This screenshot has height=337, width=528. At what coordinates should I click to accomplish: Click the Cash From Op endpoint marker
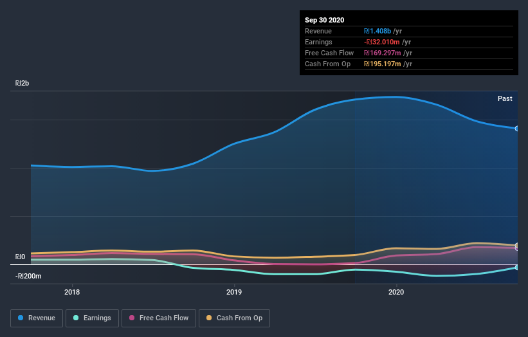516,246
